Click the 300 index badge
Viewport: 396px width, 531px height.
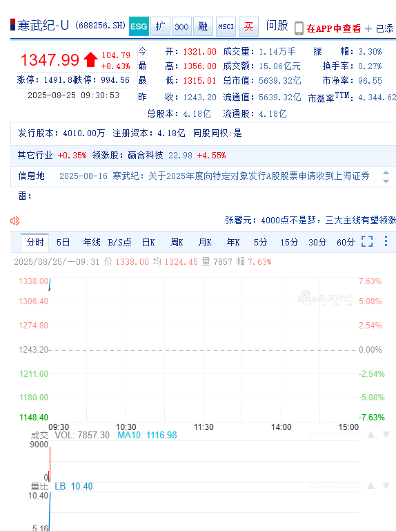coord(181,26)
